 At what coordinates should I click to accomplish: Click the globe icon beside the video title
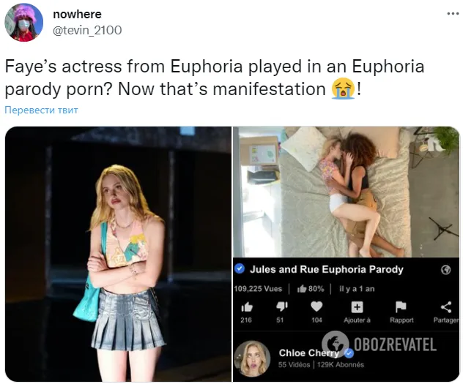(x=446, y=270)
